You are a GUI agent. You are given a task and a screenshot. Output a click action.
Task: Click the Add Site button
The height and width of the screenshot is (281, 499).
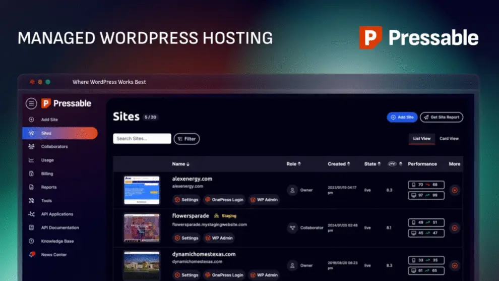[402, 117]
